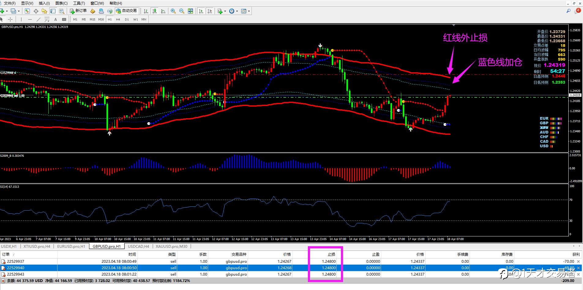Expand the Profiles dropdown arrow
Image resolution: width=583 pixels, height=290 pixels.
(19, 11)
